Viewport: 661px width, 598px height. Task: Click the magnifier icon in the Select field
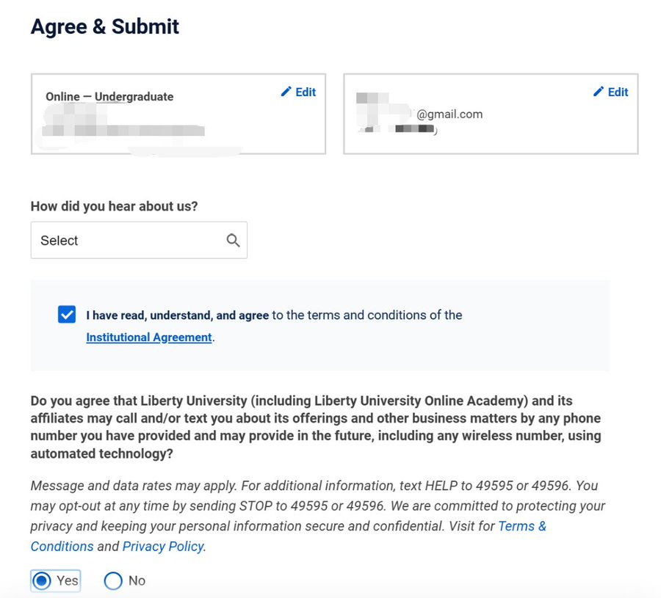(233, 241)
